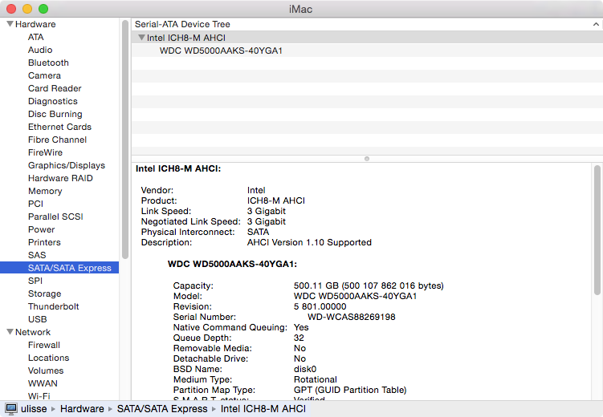Click the Queue Depth value 32
This screenshot has height=417, width=603.
(299, 338)
